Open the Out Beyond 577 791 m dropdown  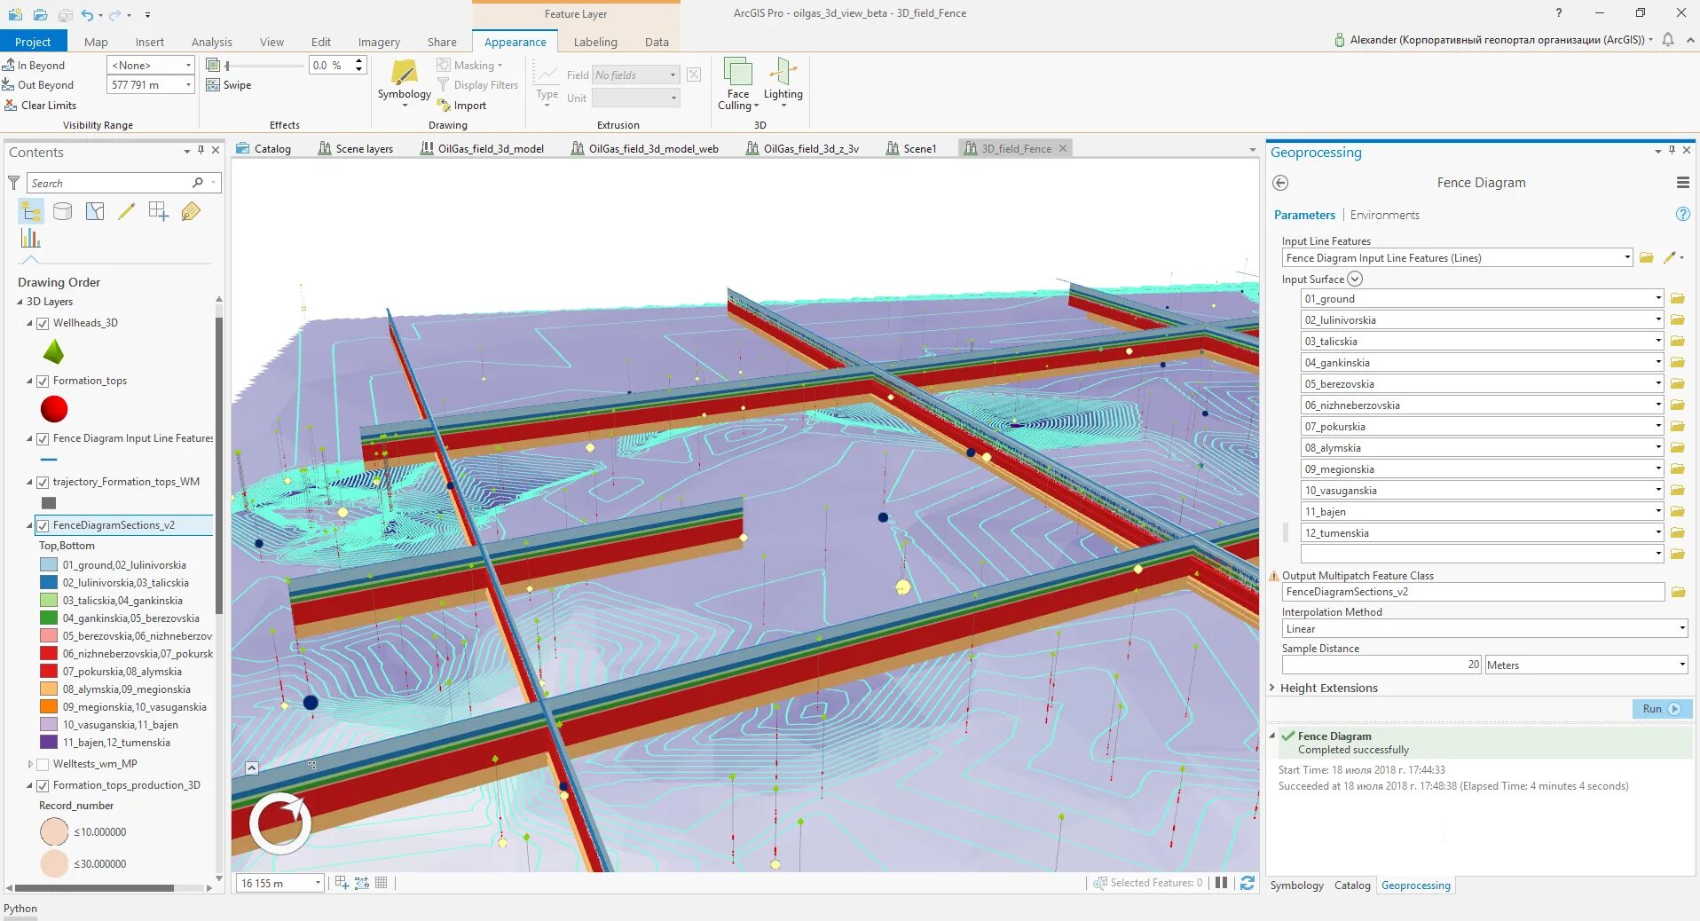[188, 85]
